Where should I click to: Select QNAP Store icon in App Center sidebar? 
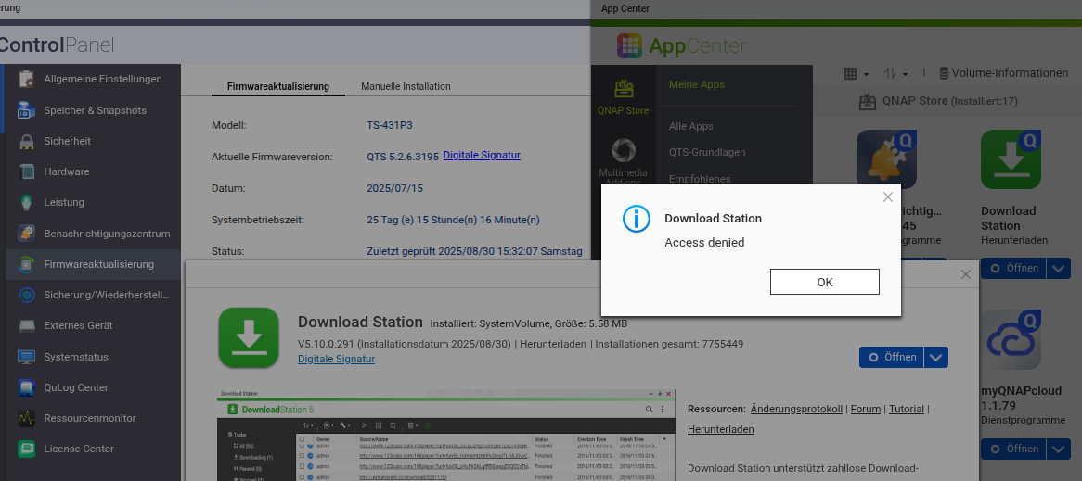[623, 96]
